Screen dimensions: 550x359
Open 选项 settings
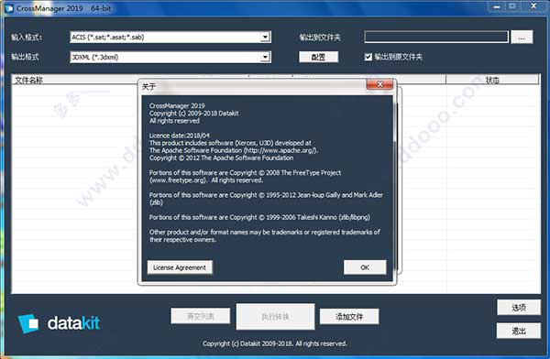(x=519, y=308)
